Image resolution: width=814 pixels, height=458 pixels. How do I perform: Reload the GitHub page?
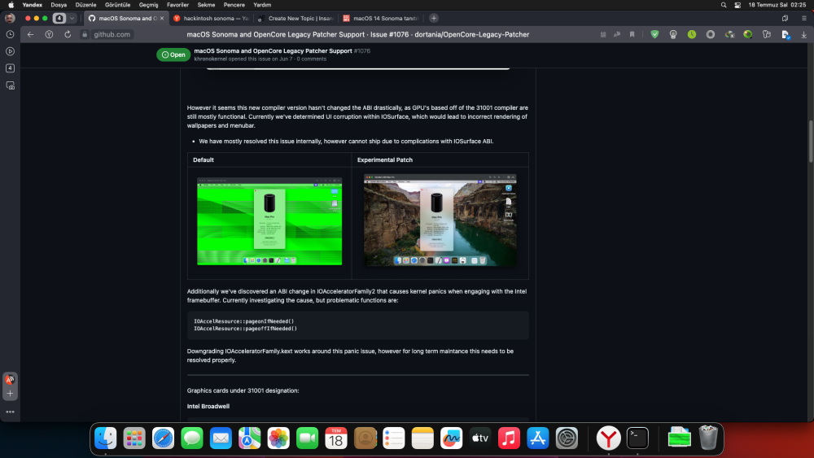(x=68, y=34)
